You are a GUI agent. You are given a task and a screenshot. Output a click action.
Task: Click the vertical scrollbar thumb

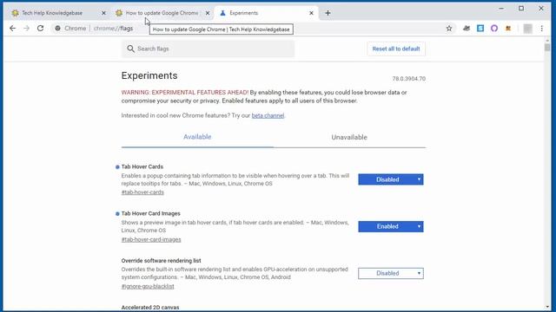547,47
